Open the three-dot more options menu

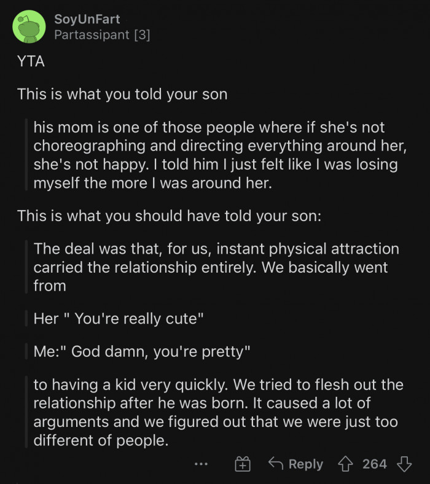click(200, 464)
